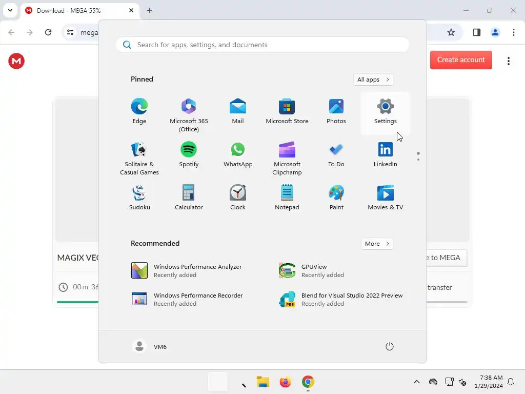Open Notepad

(x=287, y=198)
